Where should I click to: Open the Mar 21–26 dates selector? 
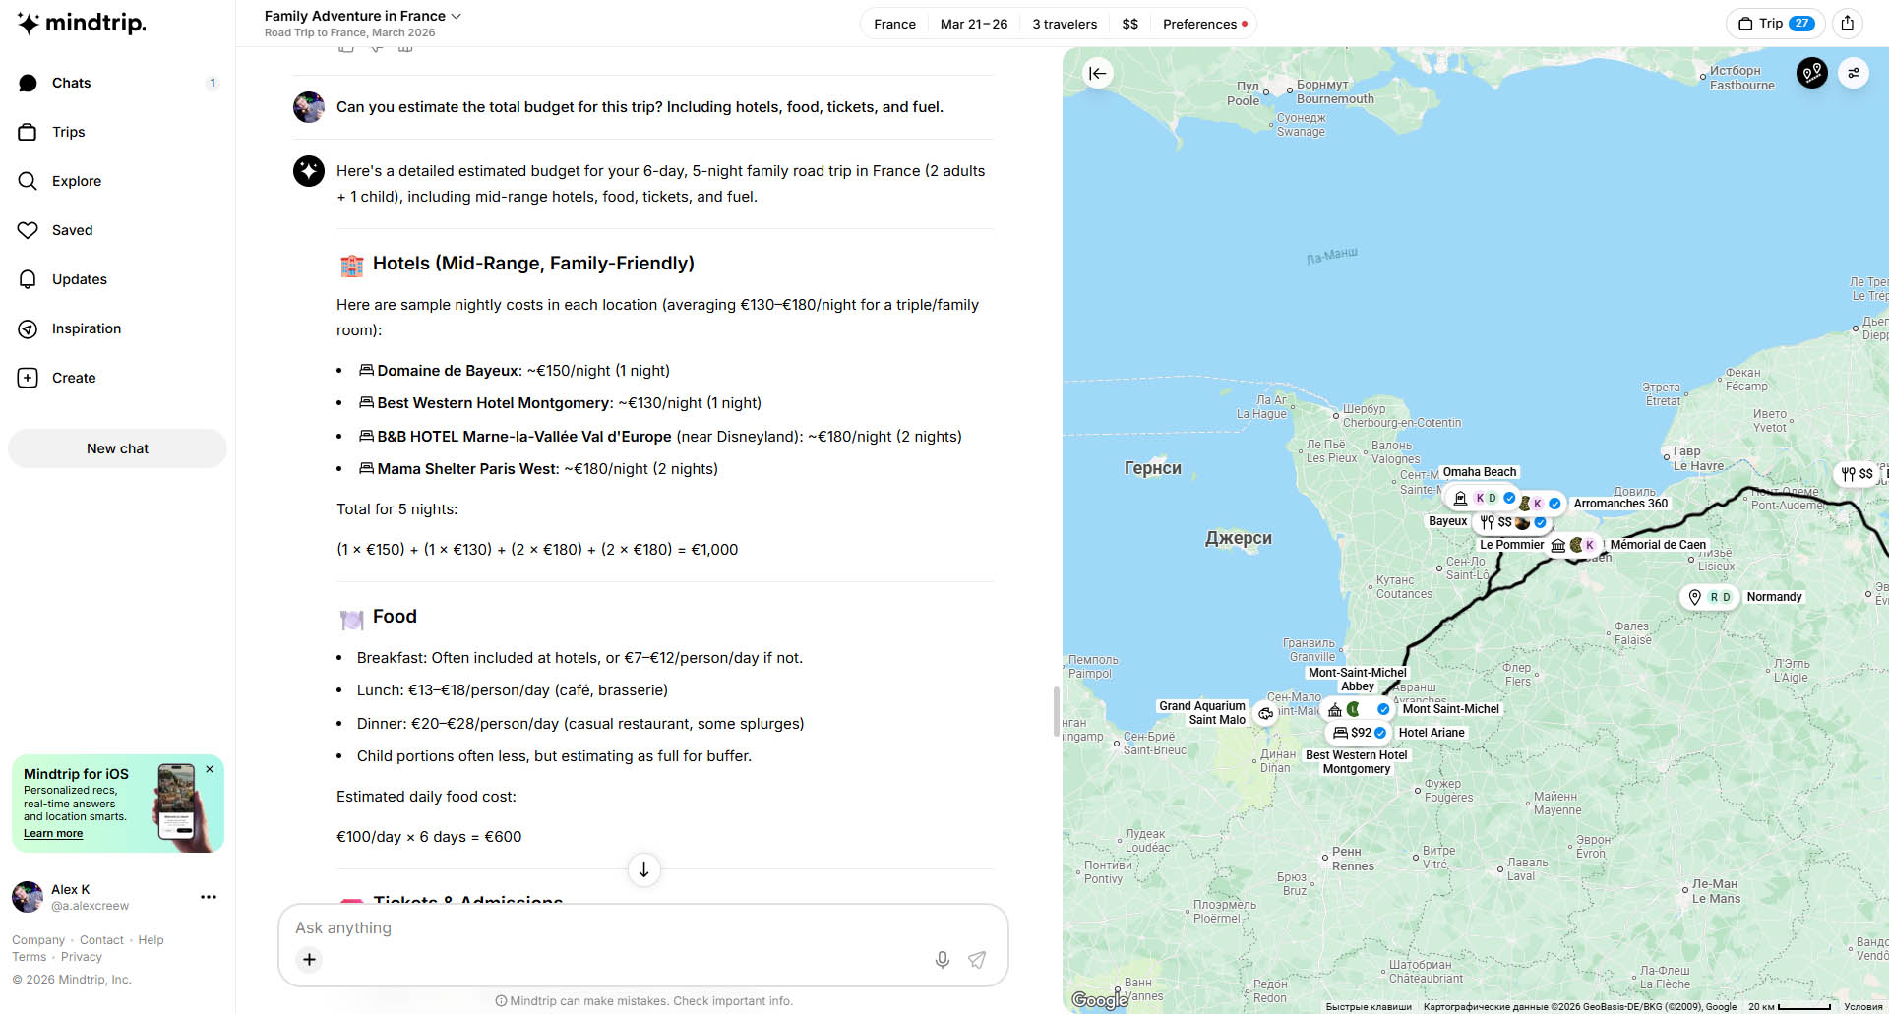(x=973, y=24)
